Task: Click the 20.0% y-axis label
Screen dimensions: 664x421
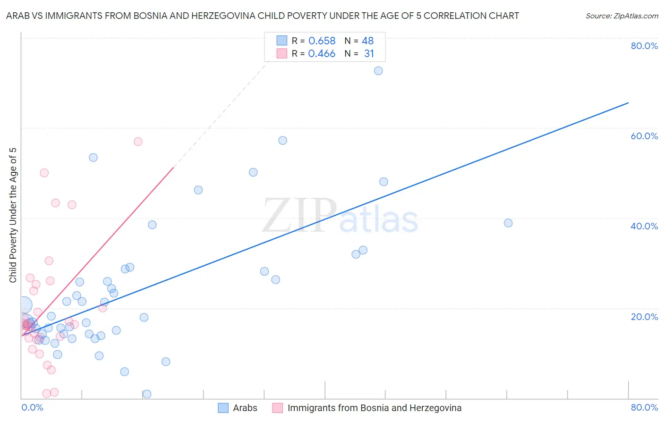Action: click(x=644, y=316)
